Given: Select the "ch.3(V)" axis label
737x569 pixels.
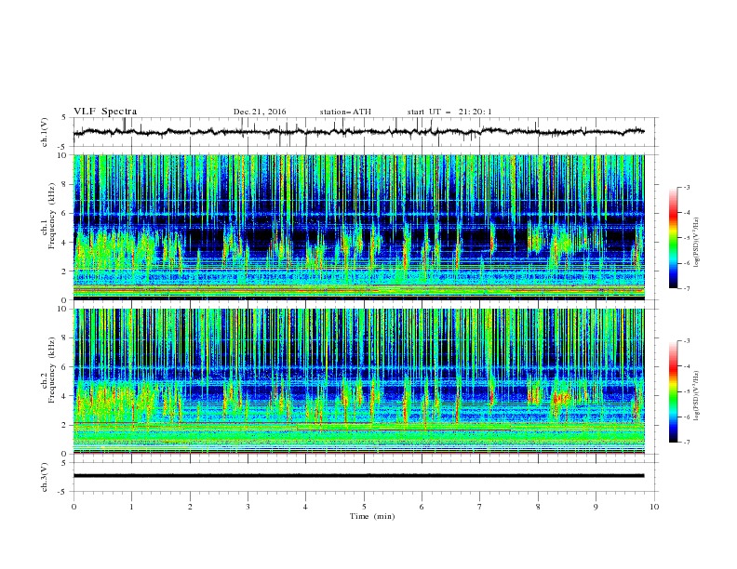Looking at the screenshot, I should coord(45,477).
